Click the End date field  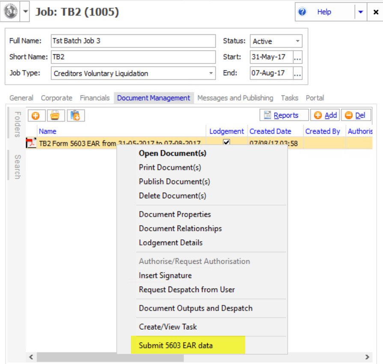click(x=271, y=73)
